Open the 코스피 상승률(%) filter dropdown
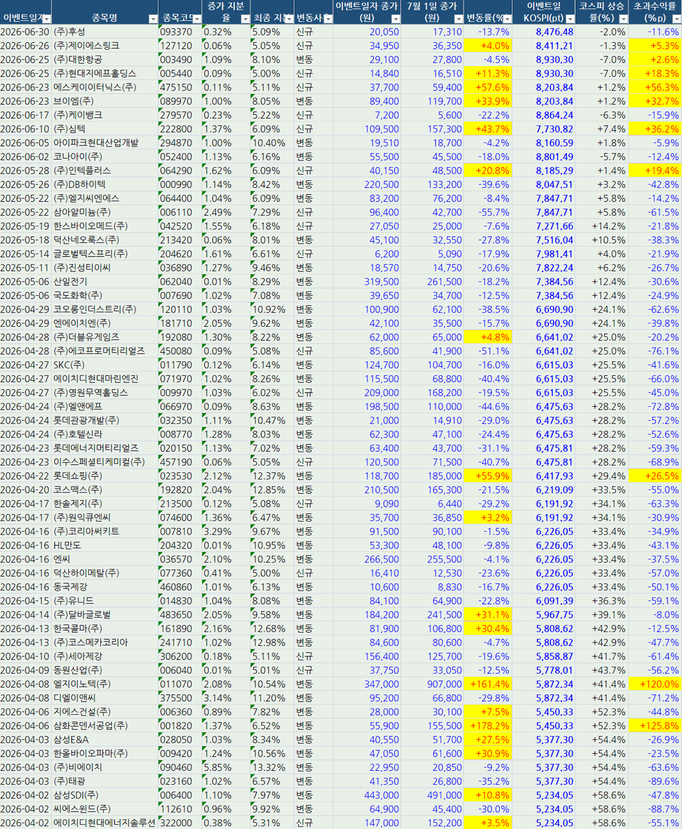Image resolution: width=682 pixels, height=829 pixels. [623, 19]
